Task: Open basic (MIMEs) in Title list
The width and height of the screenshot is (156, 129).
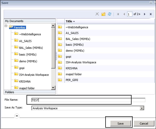Action: point(75,45)
